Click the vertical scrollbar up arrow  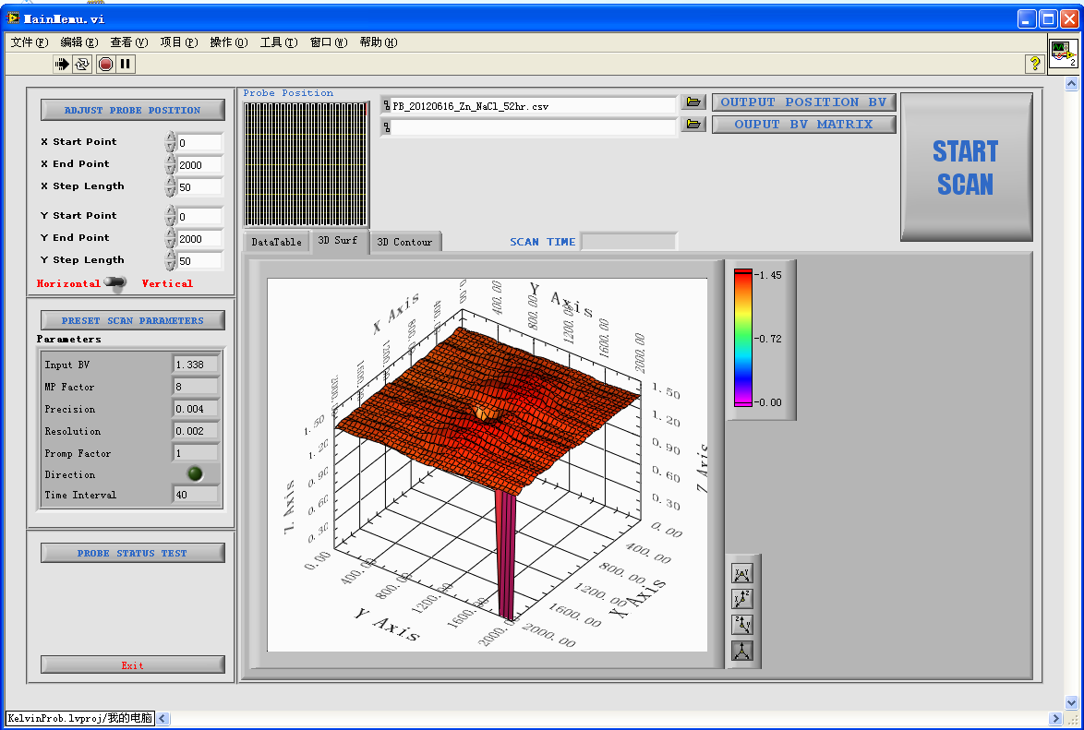point(1072,84)
